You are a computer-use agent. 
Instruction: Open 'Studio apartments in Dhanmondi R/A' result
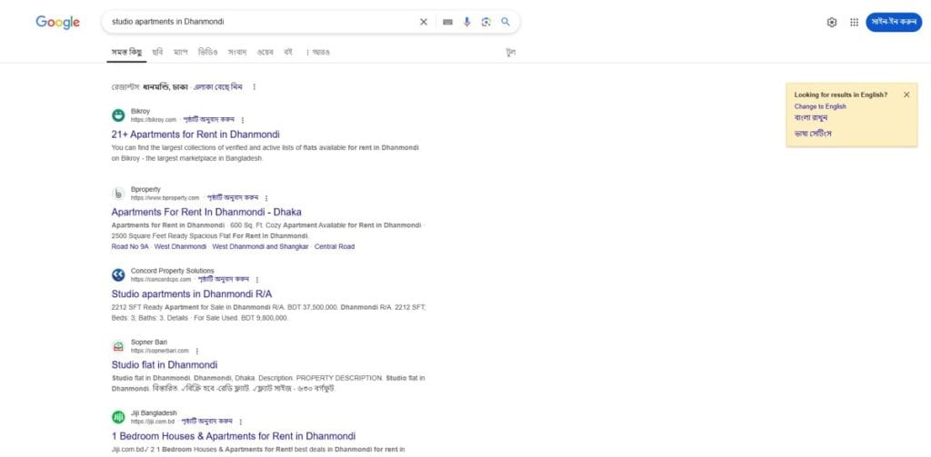point(192,293)
